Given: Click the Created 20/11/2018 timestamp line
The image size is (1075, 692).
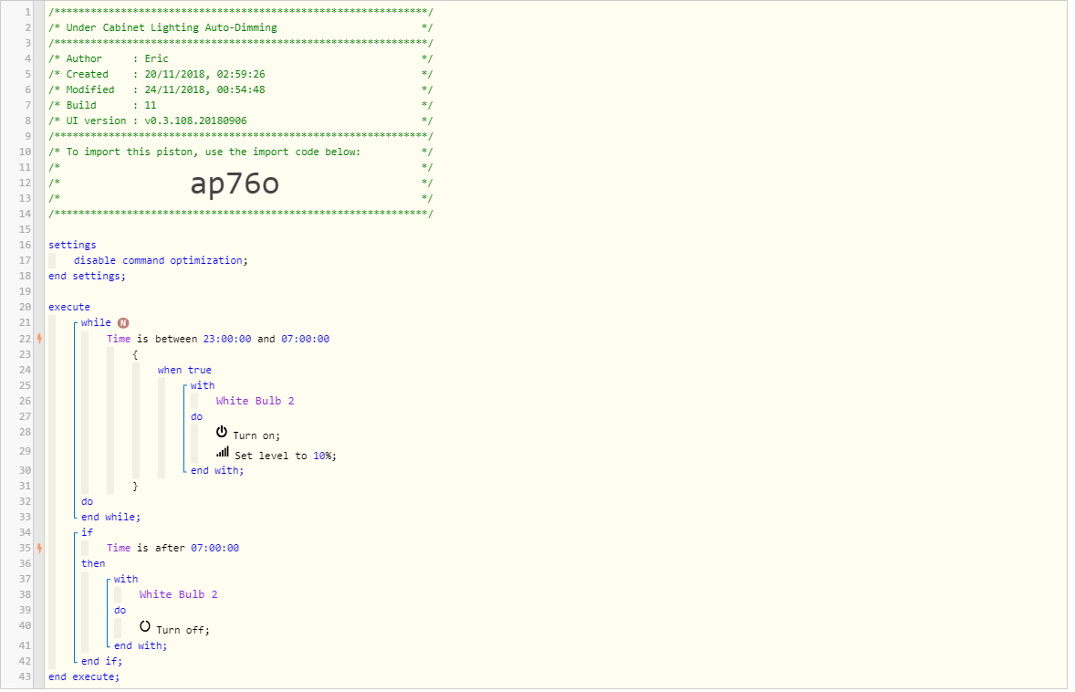Looking at the screenshot, I should (x=241, y=74).
